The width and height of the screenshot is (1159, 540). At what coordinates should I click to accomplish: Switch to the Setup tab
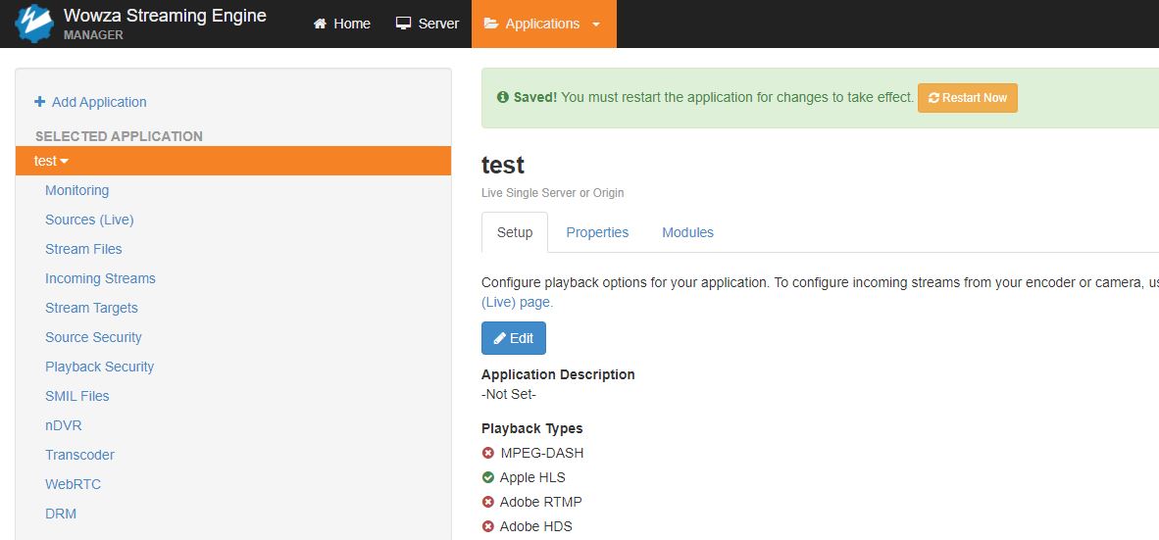515,232
